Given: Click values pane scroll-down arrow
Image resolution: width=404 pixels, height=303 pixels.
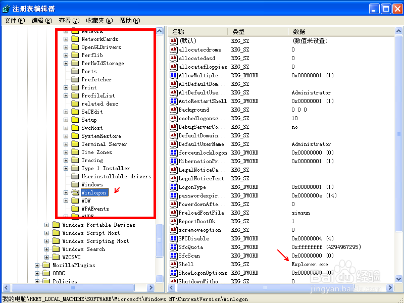Looking at the screenshot, I should 398,279.
